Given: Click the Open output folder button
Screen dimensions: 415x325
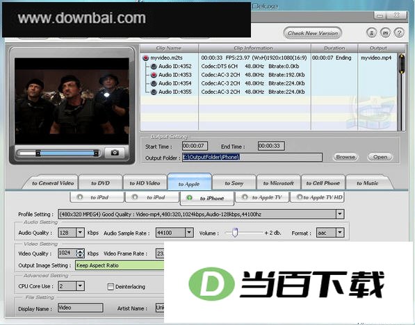Looking at the screenshot, I should pyautogui.click(x=380, y=157).
